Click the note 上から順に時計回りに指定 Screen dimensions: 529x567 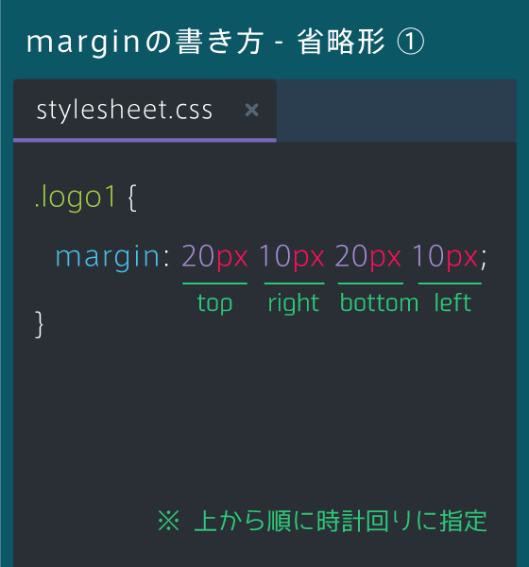(x=341, y=521)
